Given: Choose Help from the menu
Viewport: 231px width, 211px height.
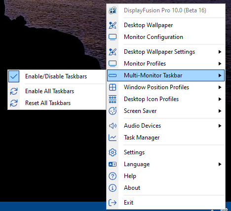Looking at the screenshot, I should pos(166,176).
